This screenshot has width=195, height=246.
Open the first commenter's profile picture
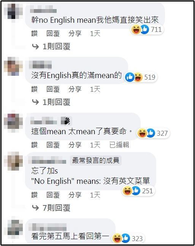[14, 11]
